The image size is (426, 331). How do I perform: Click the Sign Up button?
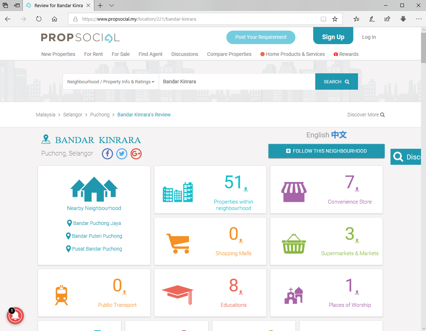pyautogui.click(x=333, y=36)
